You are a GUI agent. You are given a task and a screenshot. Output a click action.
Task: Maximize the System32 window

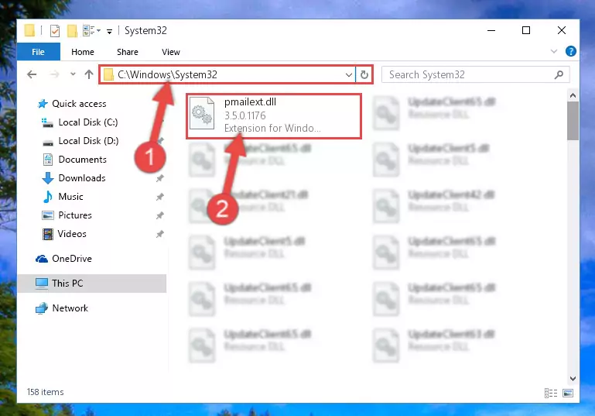tap(526, 30)
